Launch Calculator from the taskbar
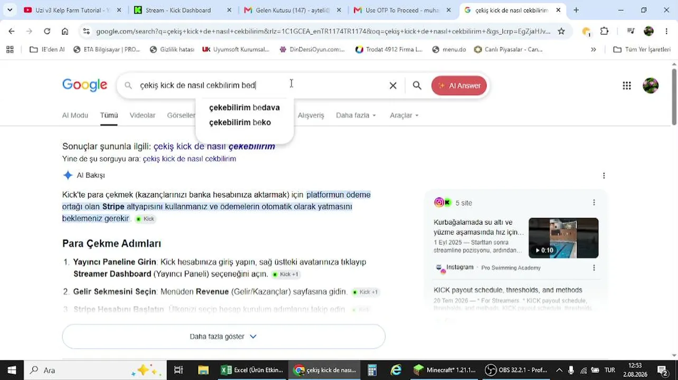This screenshot has height=380, width=678. click(x=372, y=370)
